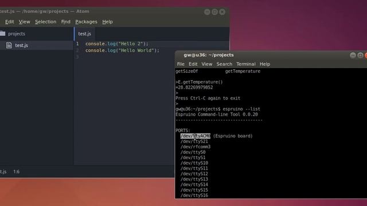Viewport: 367px width, 206px height.
Task: Click the PORTS: heading in terminal
Action: [183, 130]
